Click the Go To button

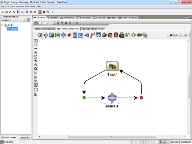tap(133, 142)
